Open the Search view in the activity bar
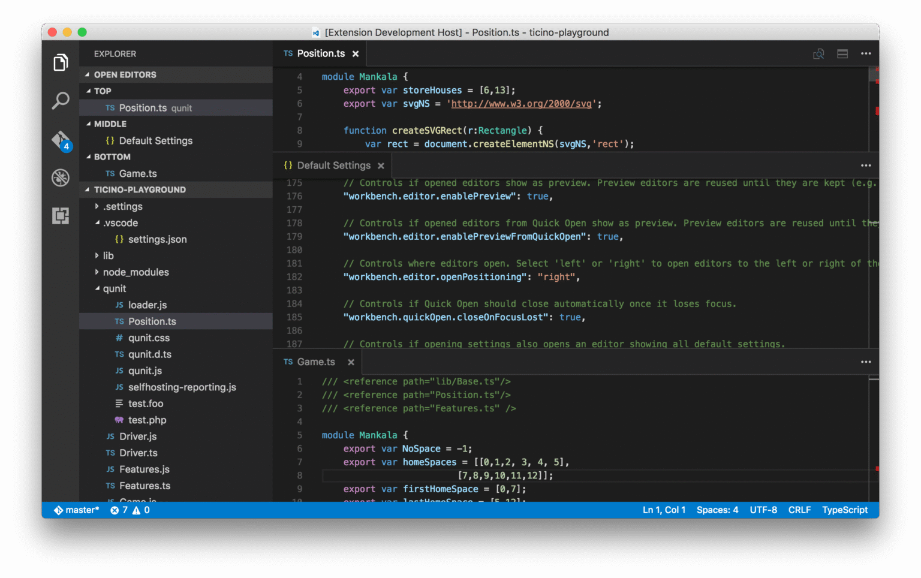This screenshot has height=578, width=921. (x=61, y=100)
